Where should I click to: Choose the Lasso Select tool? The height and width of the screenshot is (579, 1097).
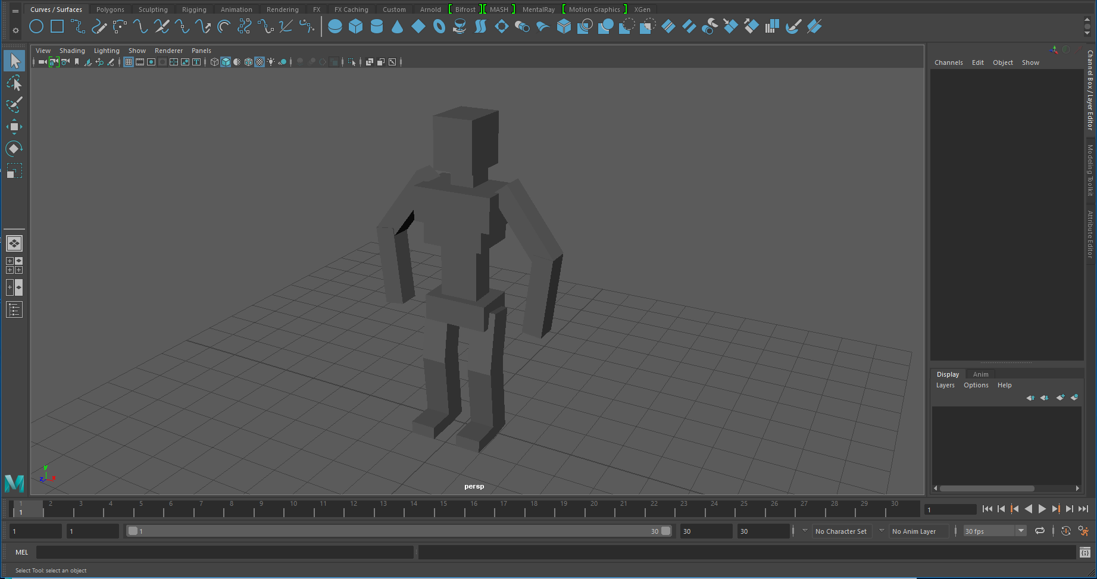tap(14, 83)
